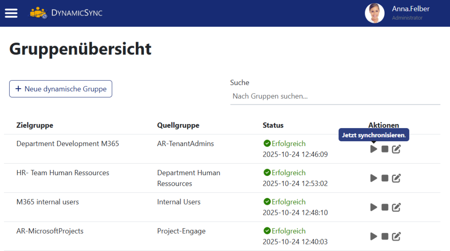Click the Status column header
This screenshot has width=450, height=251.
[273, 125]
